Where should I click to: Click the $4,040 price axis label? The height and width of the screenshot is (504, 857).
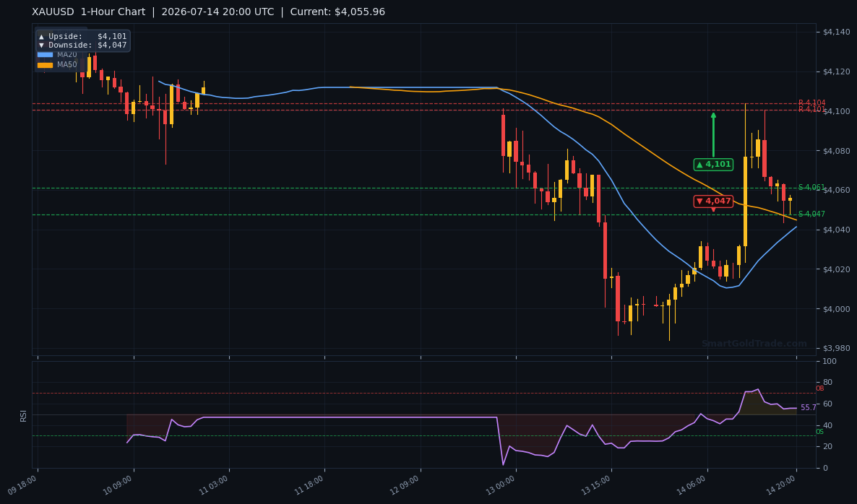point(836,230)
